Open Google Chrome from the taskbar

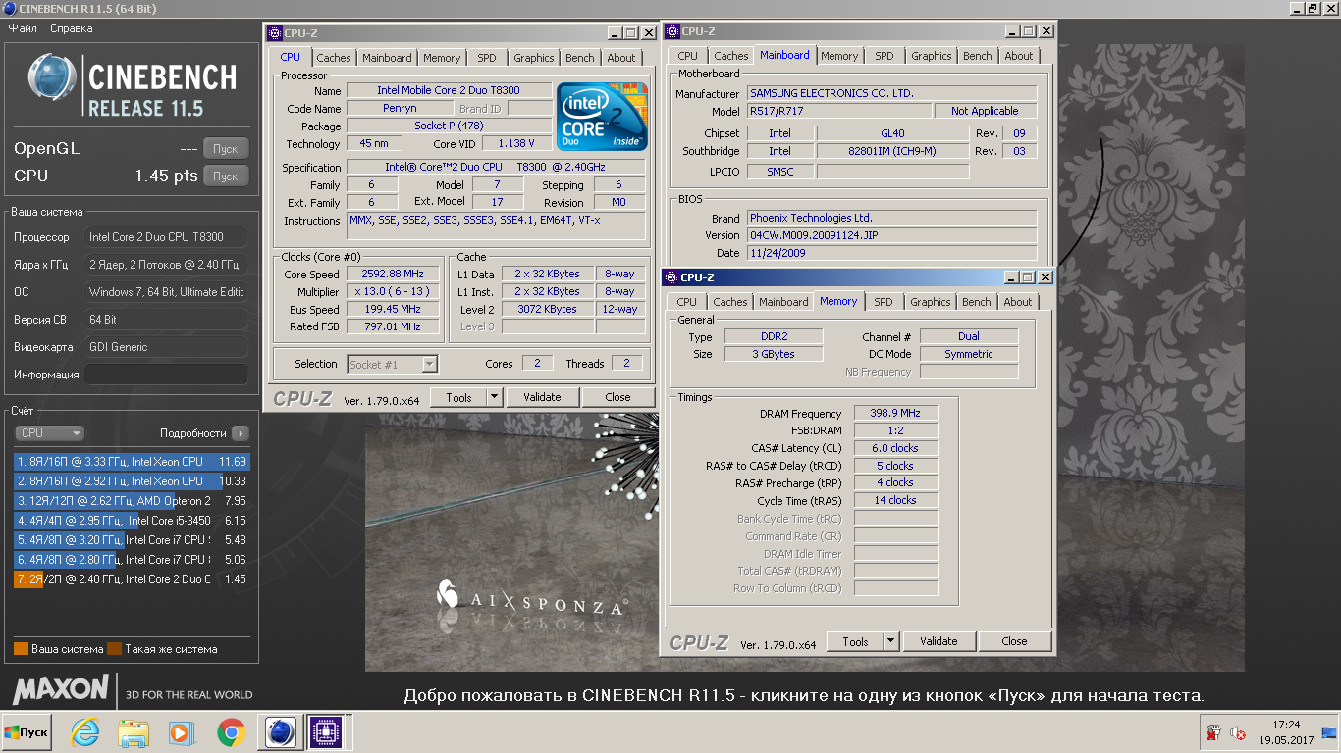(x=232, y=732)
